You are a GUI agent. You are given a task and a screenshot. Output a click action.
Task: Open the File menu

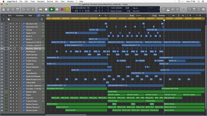point(21,1)
